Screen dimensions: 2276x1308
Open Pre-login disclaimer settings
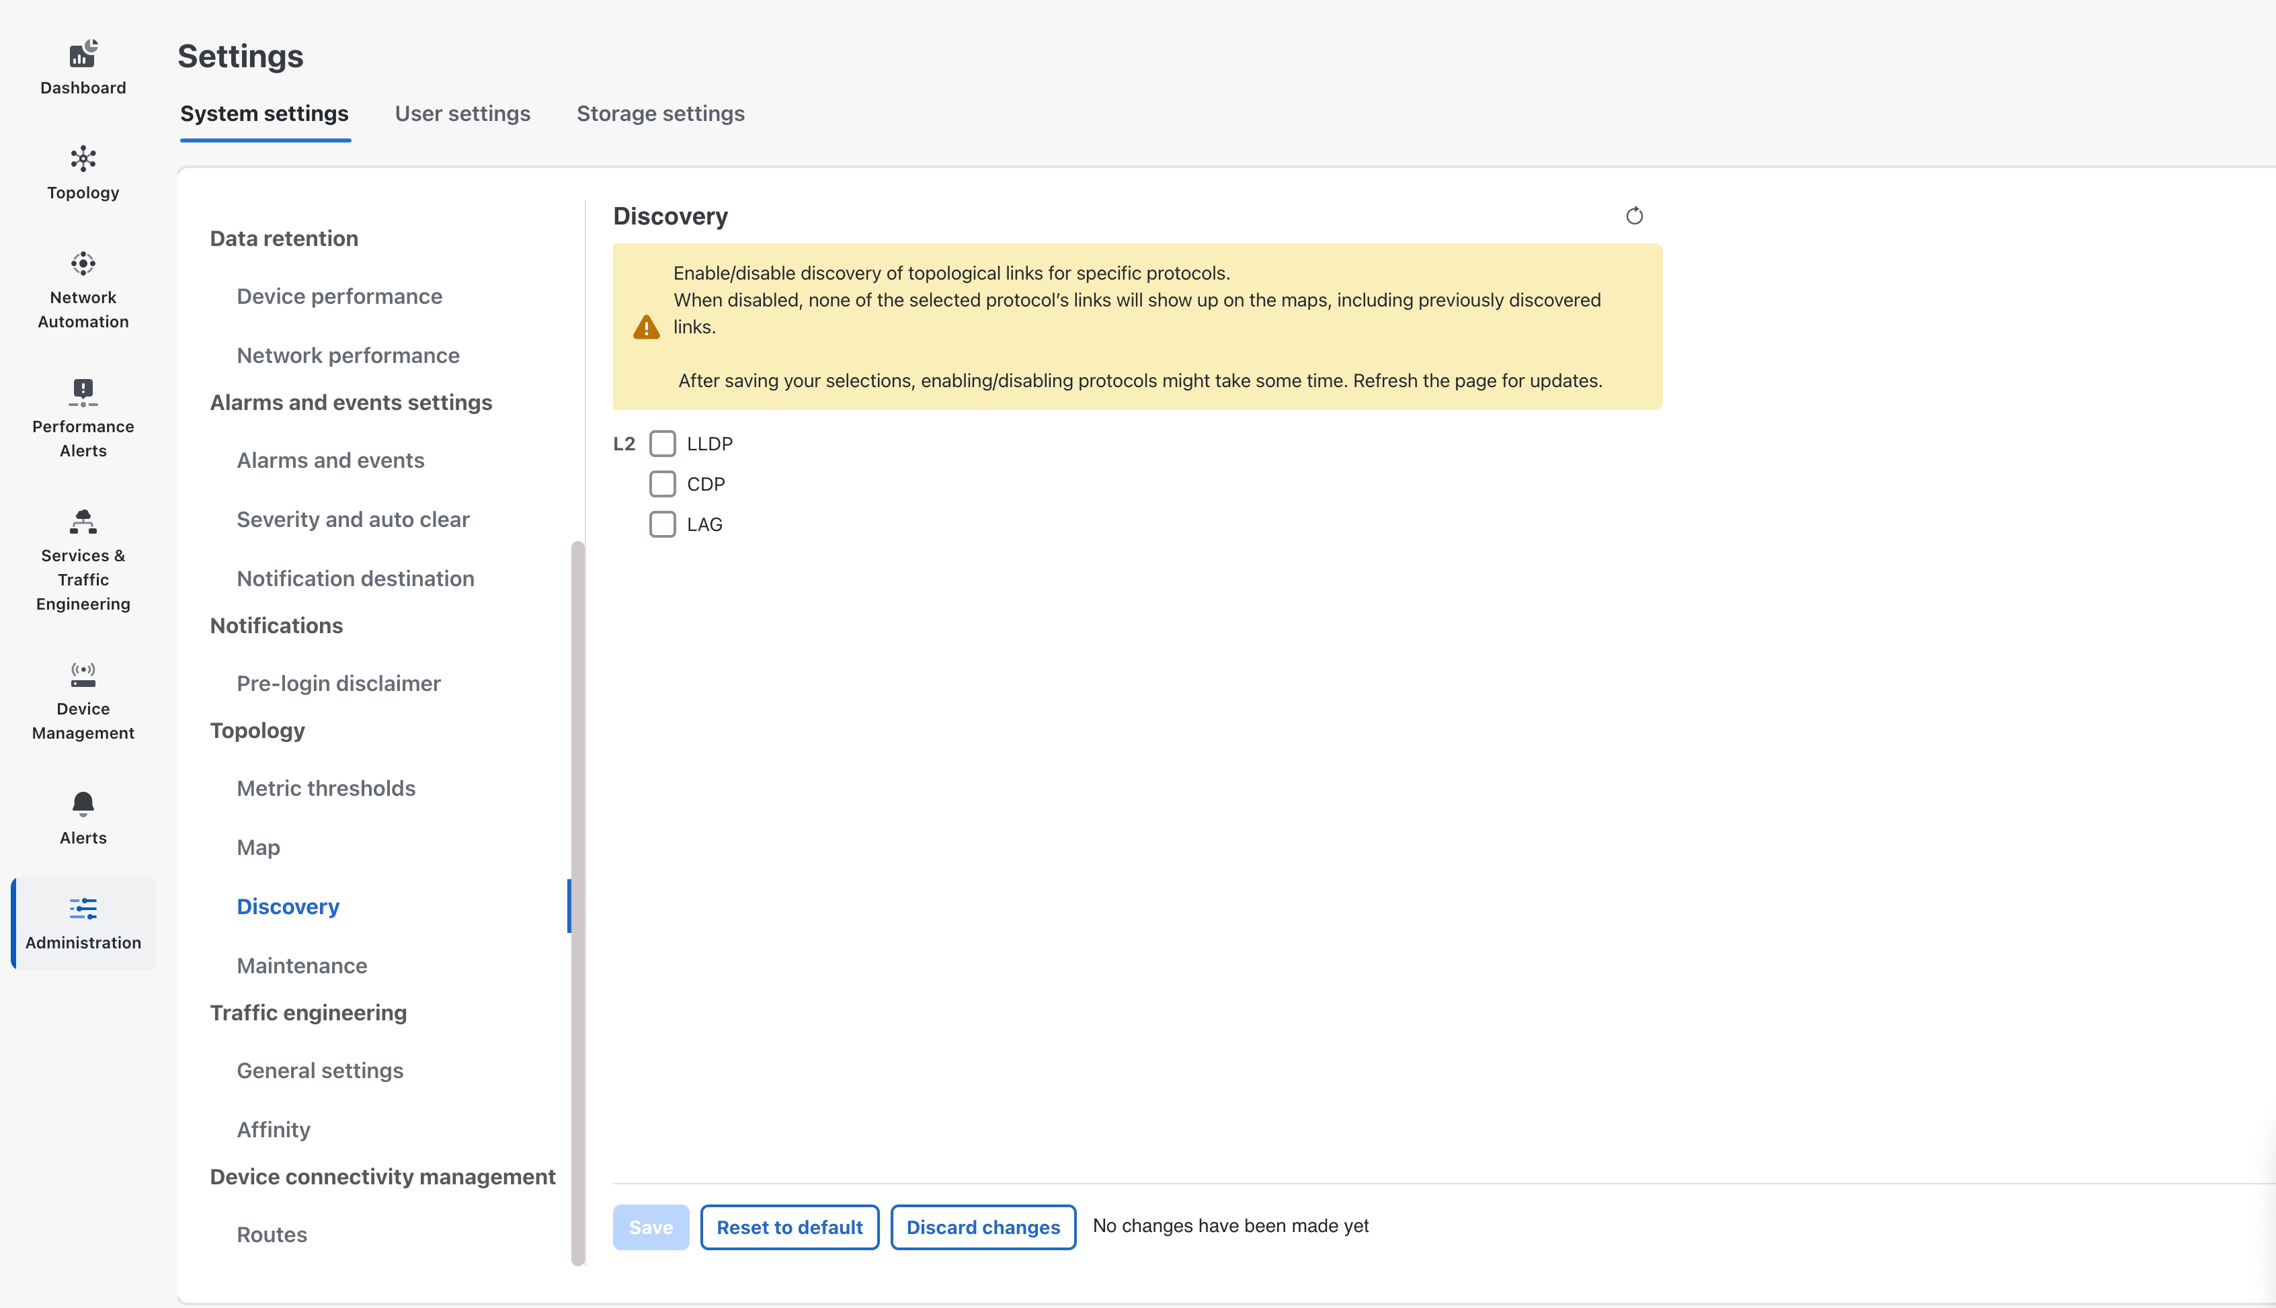(x=337, y=684)
